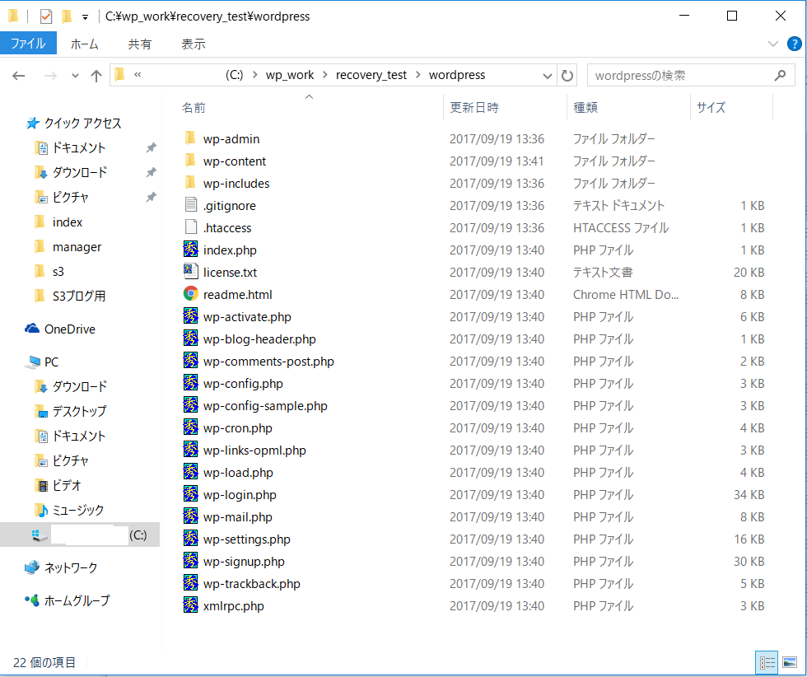Unpin ドキュメント using its pin icon
807x677 pixels.
point(151,147)
